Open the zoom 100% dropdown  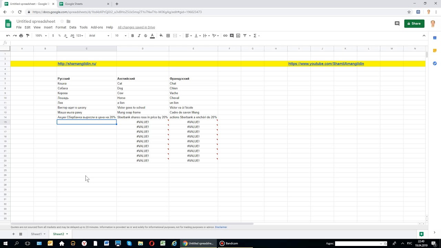tap(41, 35)
